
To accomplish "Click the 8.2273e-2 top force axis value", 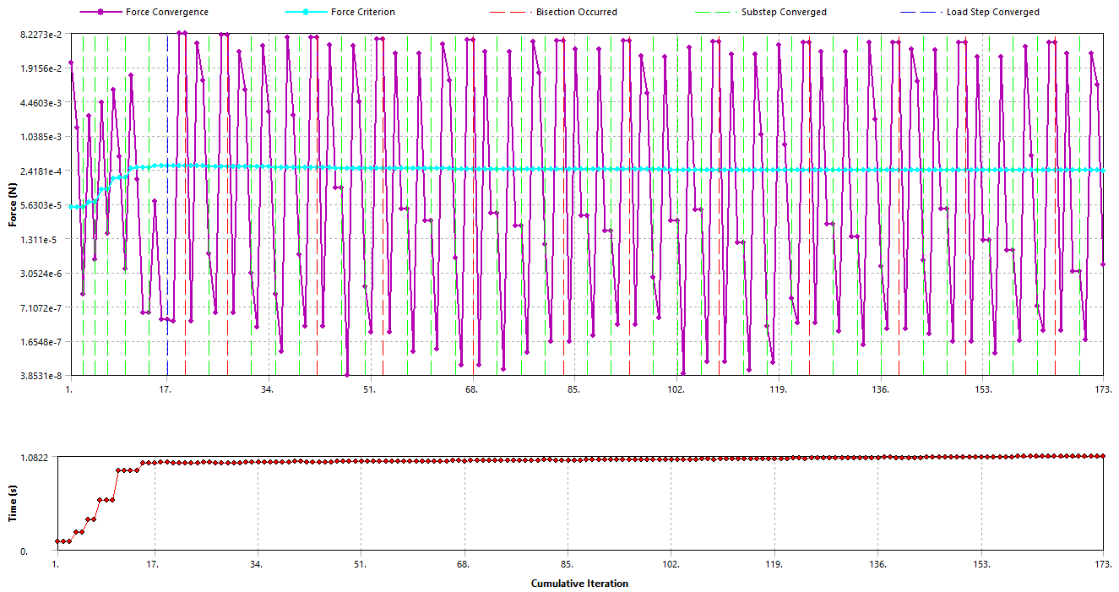I will [x=40, y=35].
